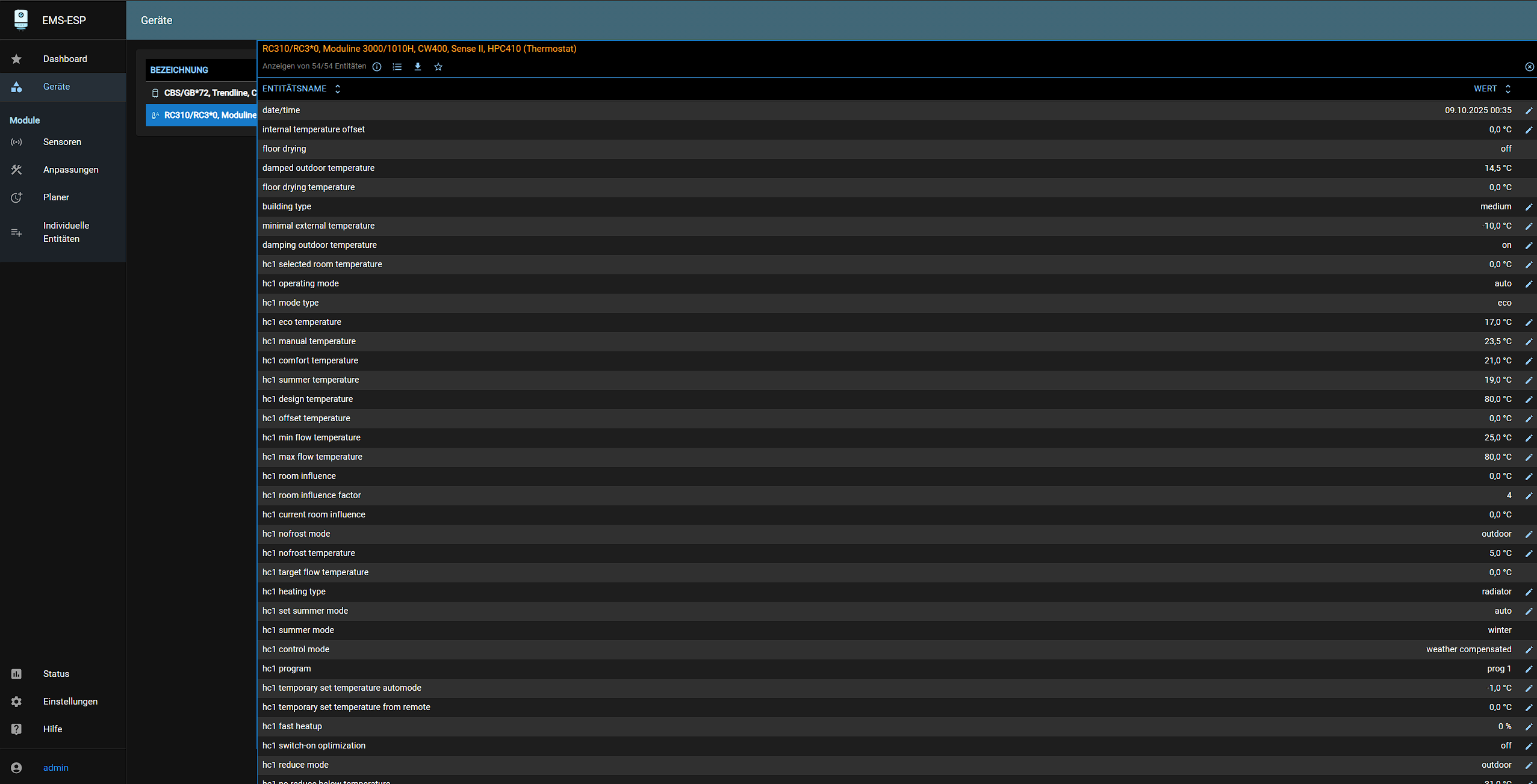This screenshot has width=1537, height=784.
Task: Edit hc1 design temperature
Action: tap(1529, 400)
